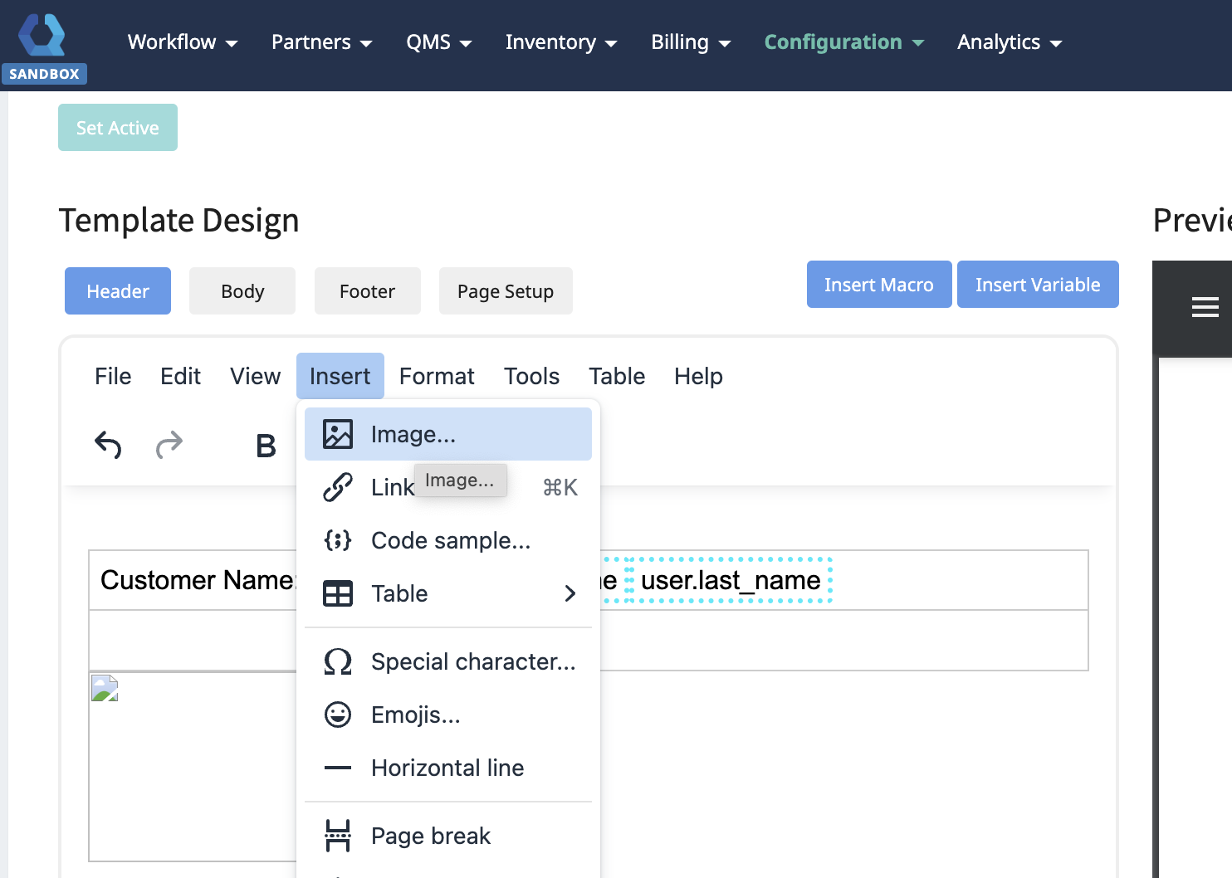Switch to the Body tab
The width and height of the screenshot is (1232, 878).
pos(242,291)
